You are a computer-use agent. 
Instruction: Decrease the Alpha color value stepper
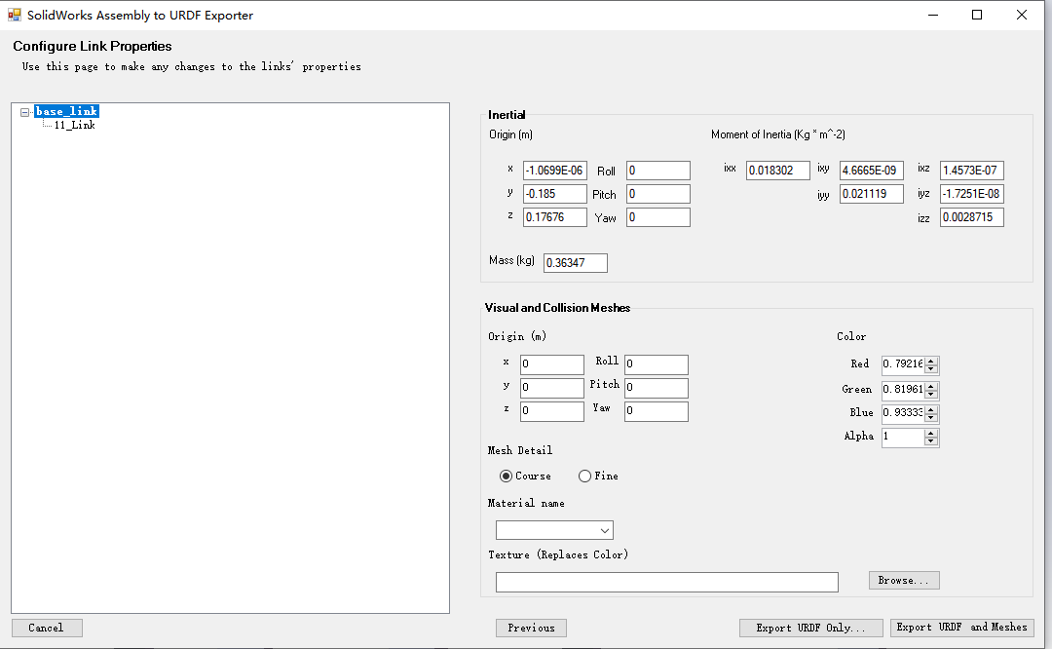(x=931, y=441)
